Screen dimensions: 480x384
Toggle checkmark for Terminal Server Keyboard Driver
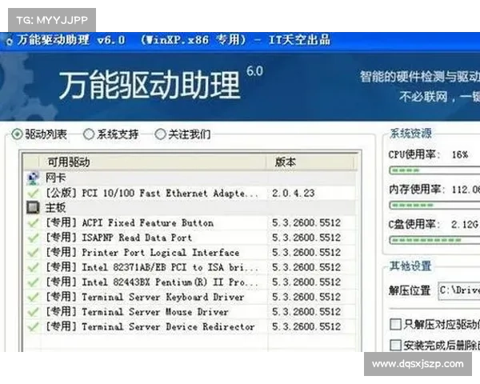tap(33, 297)
